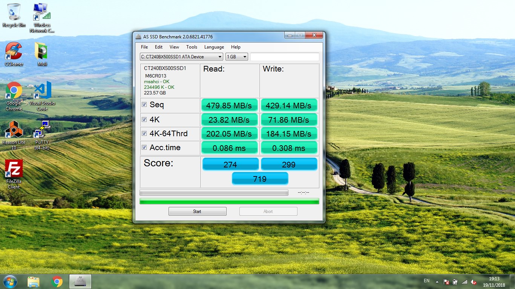The width and height of the screenshot is (515, 289).
Task: Open the File menu
Action: (144, 47)
